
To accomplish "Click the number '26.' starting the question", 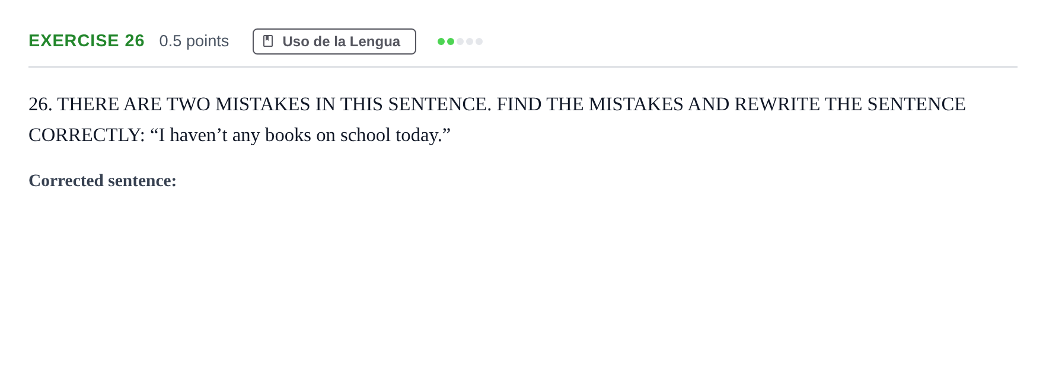I will (x=40, y=104).
